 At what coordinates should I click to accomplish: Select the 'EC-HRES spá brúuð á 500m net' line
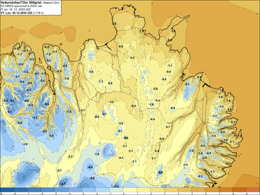[x=21, y=6]
